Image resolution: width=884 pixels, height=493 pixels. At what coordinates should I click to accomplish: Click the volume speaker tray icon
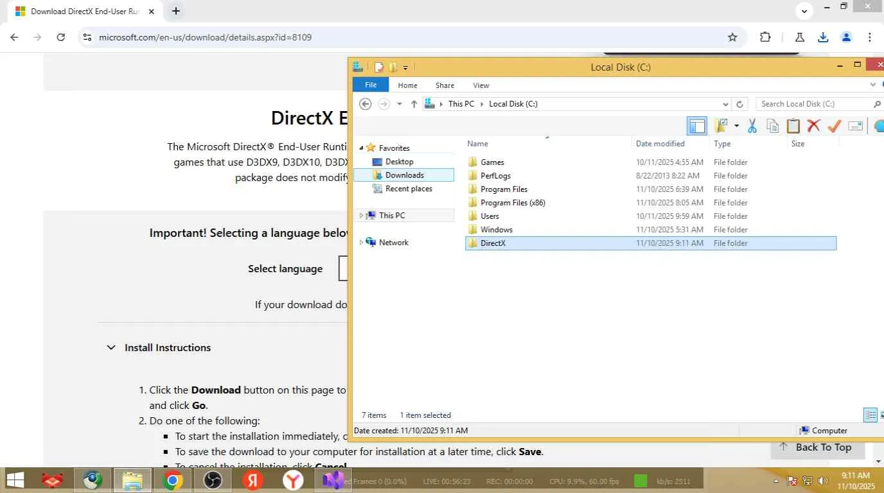click(823, 481)
